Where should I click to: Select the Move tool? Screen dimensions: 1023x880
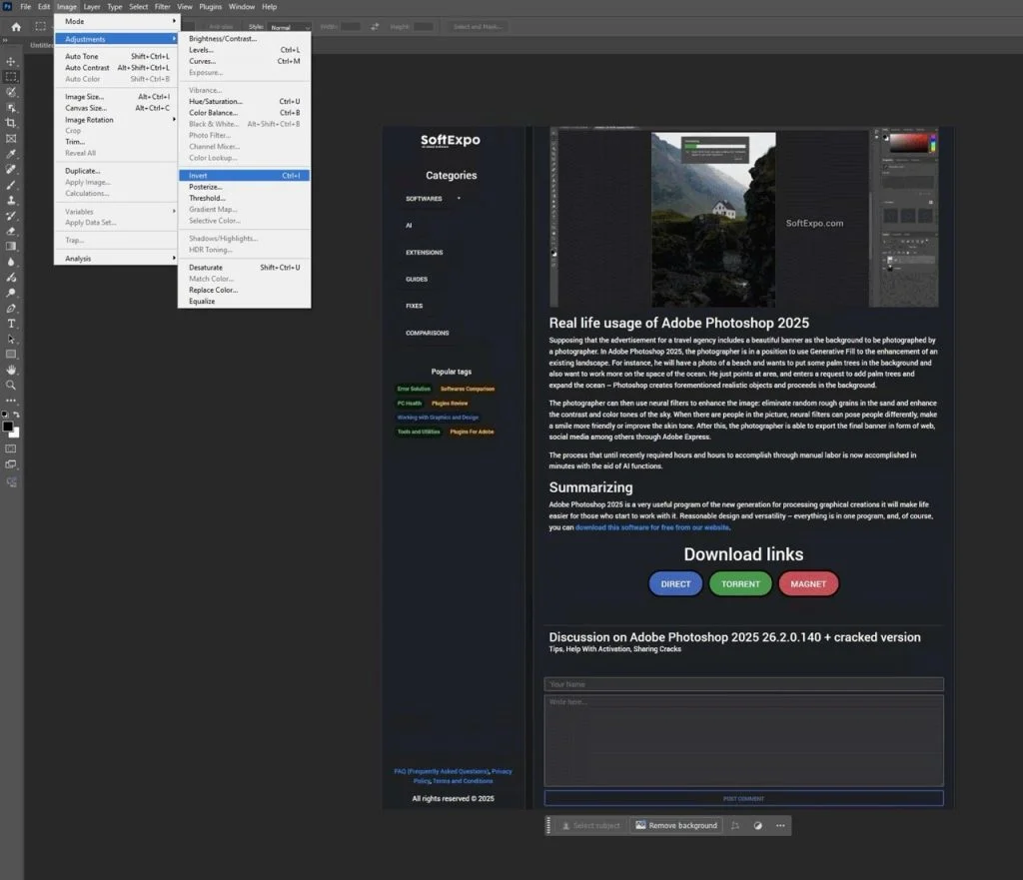[10, 61]
